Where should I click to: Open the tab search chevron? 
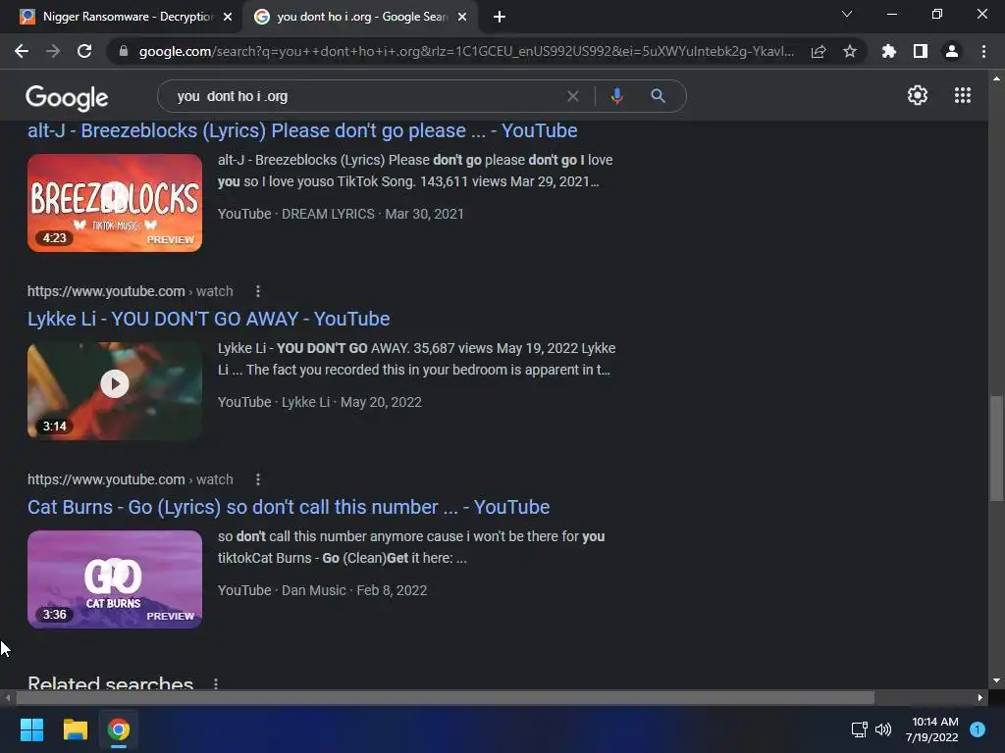[x=847, y=14]
